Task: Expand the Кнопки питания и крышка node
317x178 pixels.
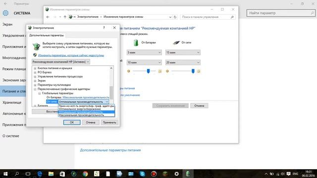Action: pyautogui.click(x=35, y=68)
